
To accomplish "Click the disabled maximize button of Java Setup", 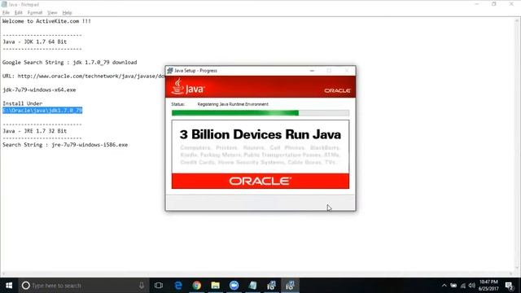I will coord(329,71).
